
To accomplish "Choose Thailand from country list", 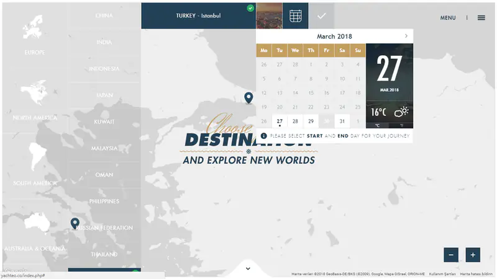I will point(104,254).
